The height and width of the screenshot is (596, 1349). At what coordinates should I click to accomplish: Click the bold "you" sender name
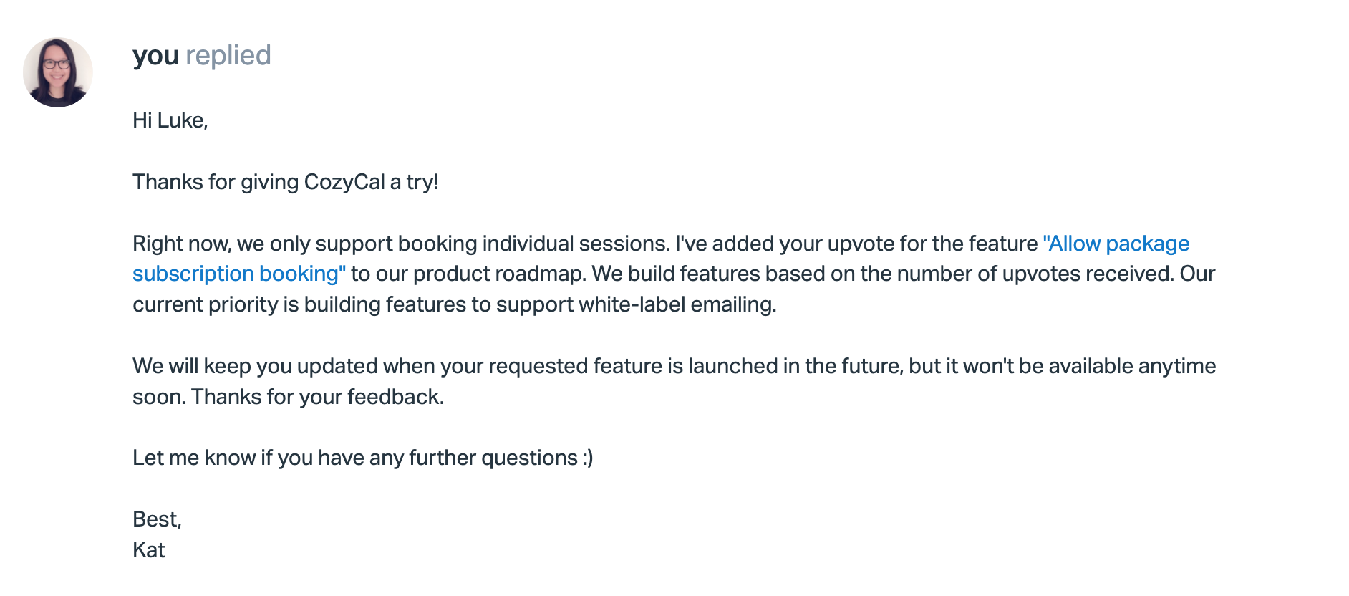[x=155, y=56]
